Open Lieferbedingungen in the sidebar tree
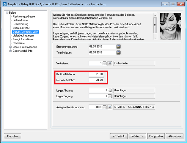 click(23, 35)
